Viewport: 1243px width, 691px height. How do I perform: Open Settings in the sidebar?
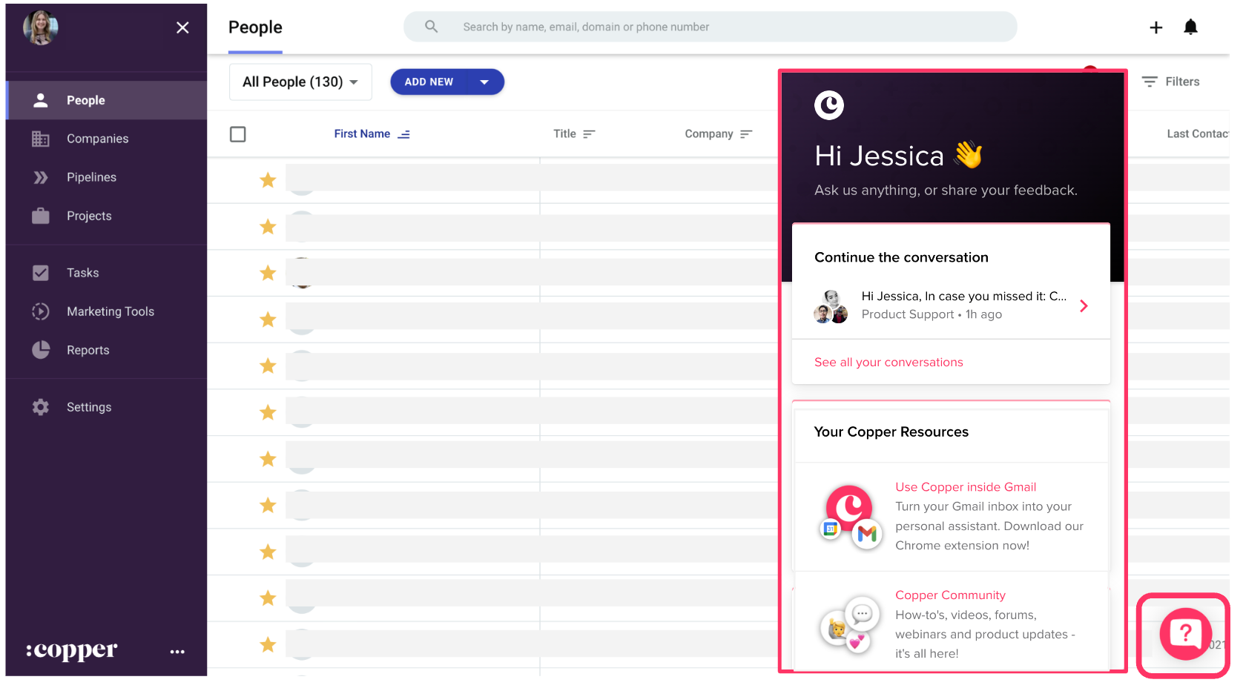[x=106, y=407]
